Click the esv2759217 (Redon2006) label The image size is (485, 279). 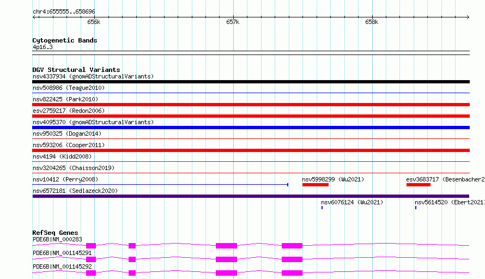69,111
